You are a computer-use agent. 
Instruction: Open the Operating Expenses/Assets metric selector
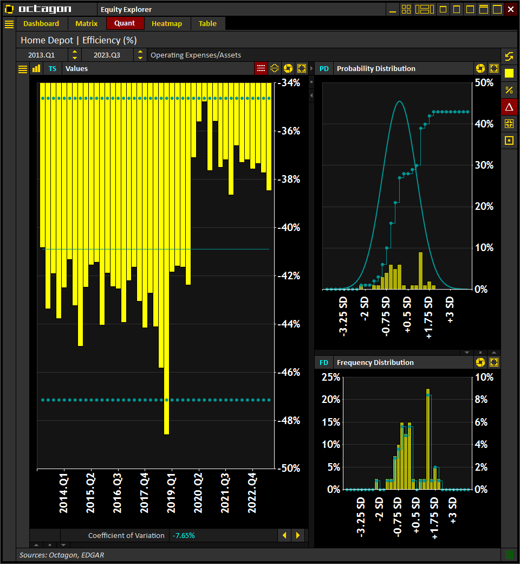323,55
